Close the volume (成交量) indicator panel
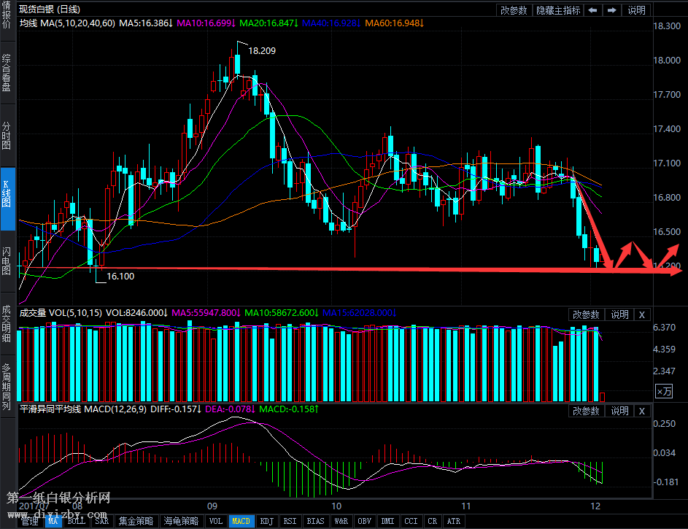This screenshot has width=688, height=529. tap(641, 314)
